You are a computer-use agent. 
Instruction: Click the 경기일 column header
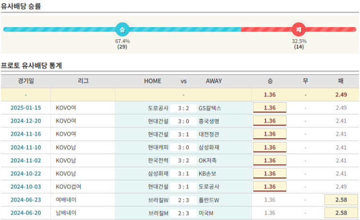click(26, 81)
